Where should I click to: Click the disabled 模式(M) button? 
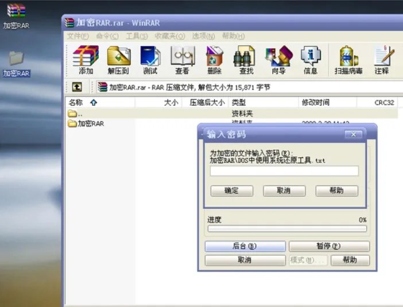click(308, 261)
